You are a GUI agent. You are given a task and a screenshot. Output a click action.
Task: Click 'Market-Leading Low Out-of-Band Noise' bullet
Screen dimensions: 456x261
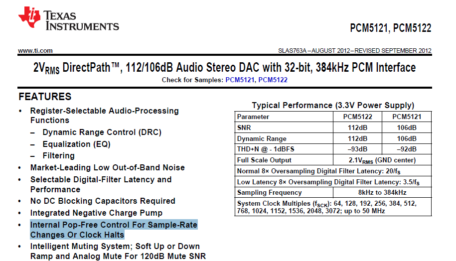point(107,168)
